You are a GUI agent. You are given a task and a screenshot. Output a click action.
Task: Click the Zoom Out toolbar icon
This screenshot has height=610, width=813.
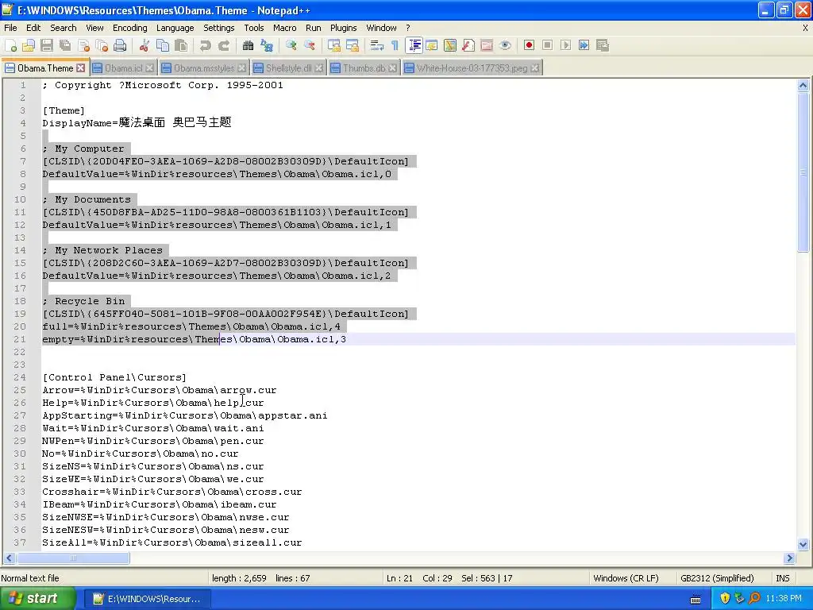coord(310,45)
